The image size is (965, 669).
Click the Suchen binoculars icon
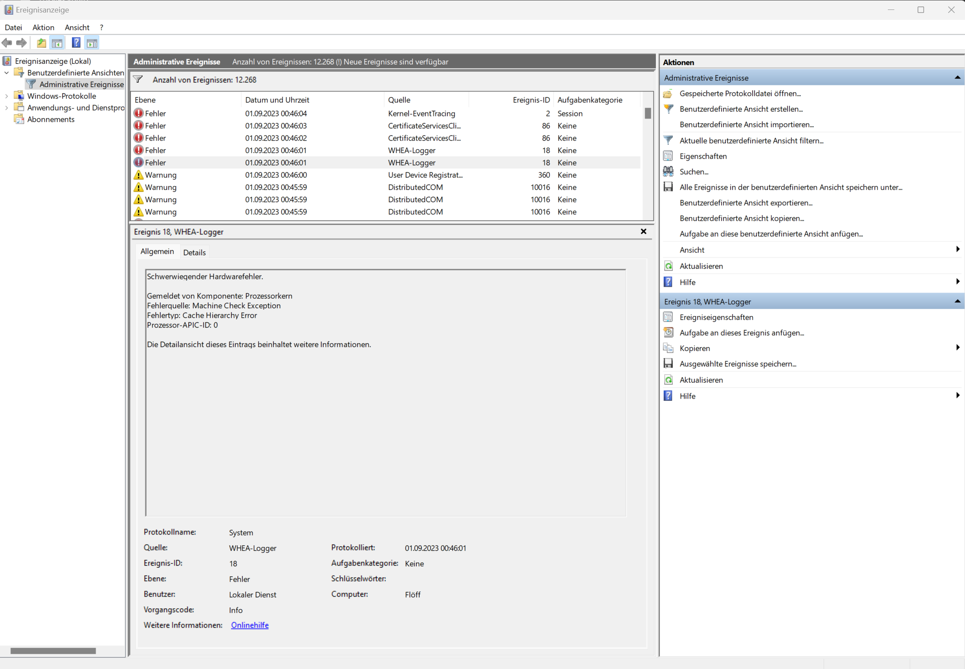[668, 172]
